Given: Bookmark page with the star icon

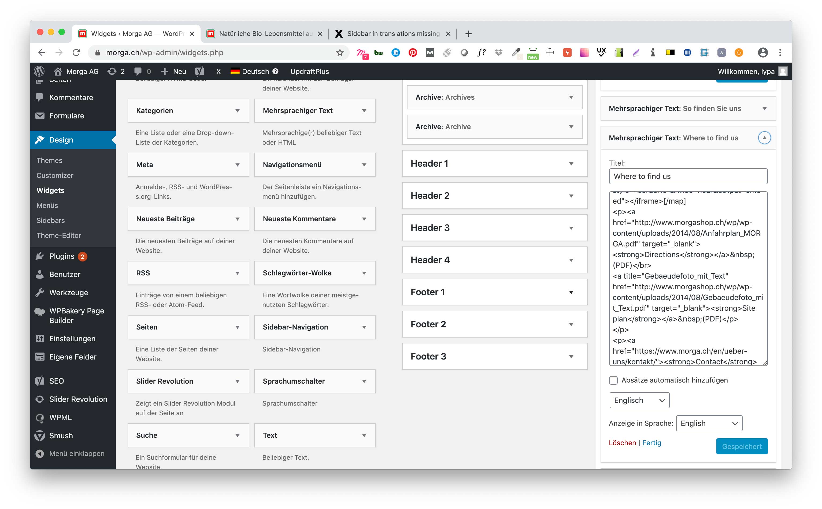Looking at the screenshot, I should click(x=340, y=53).
